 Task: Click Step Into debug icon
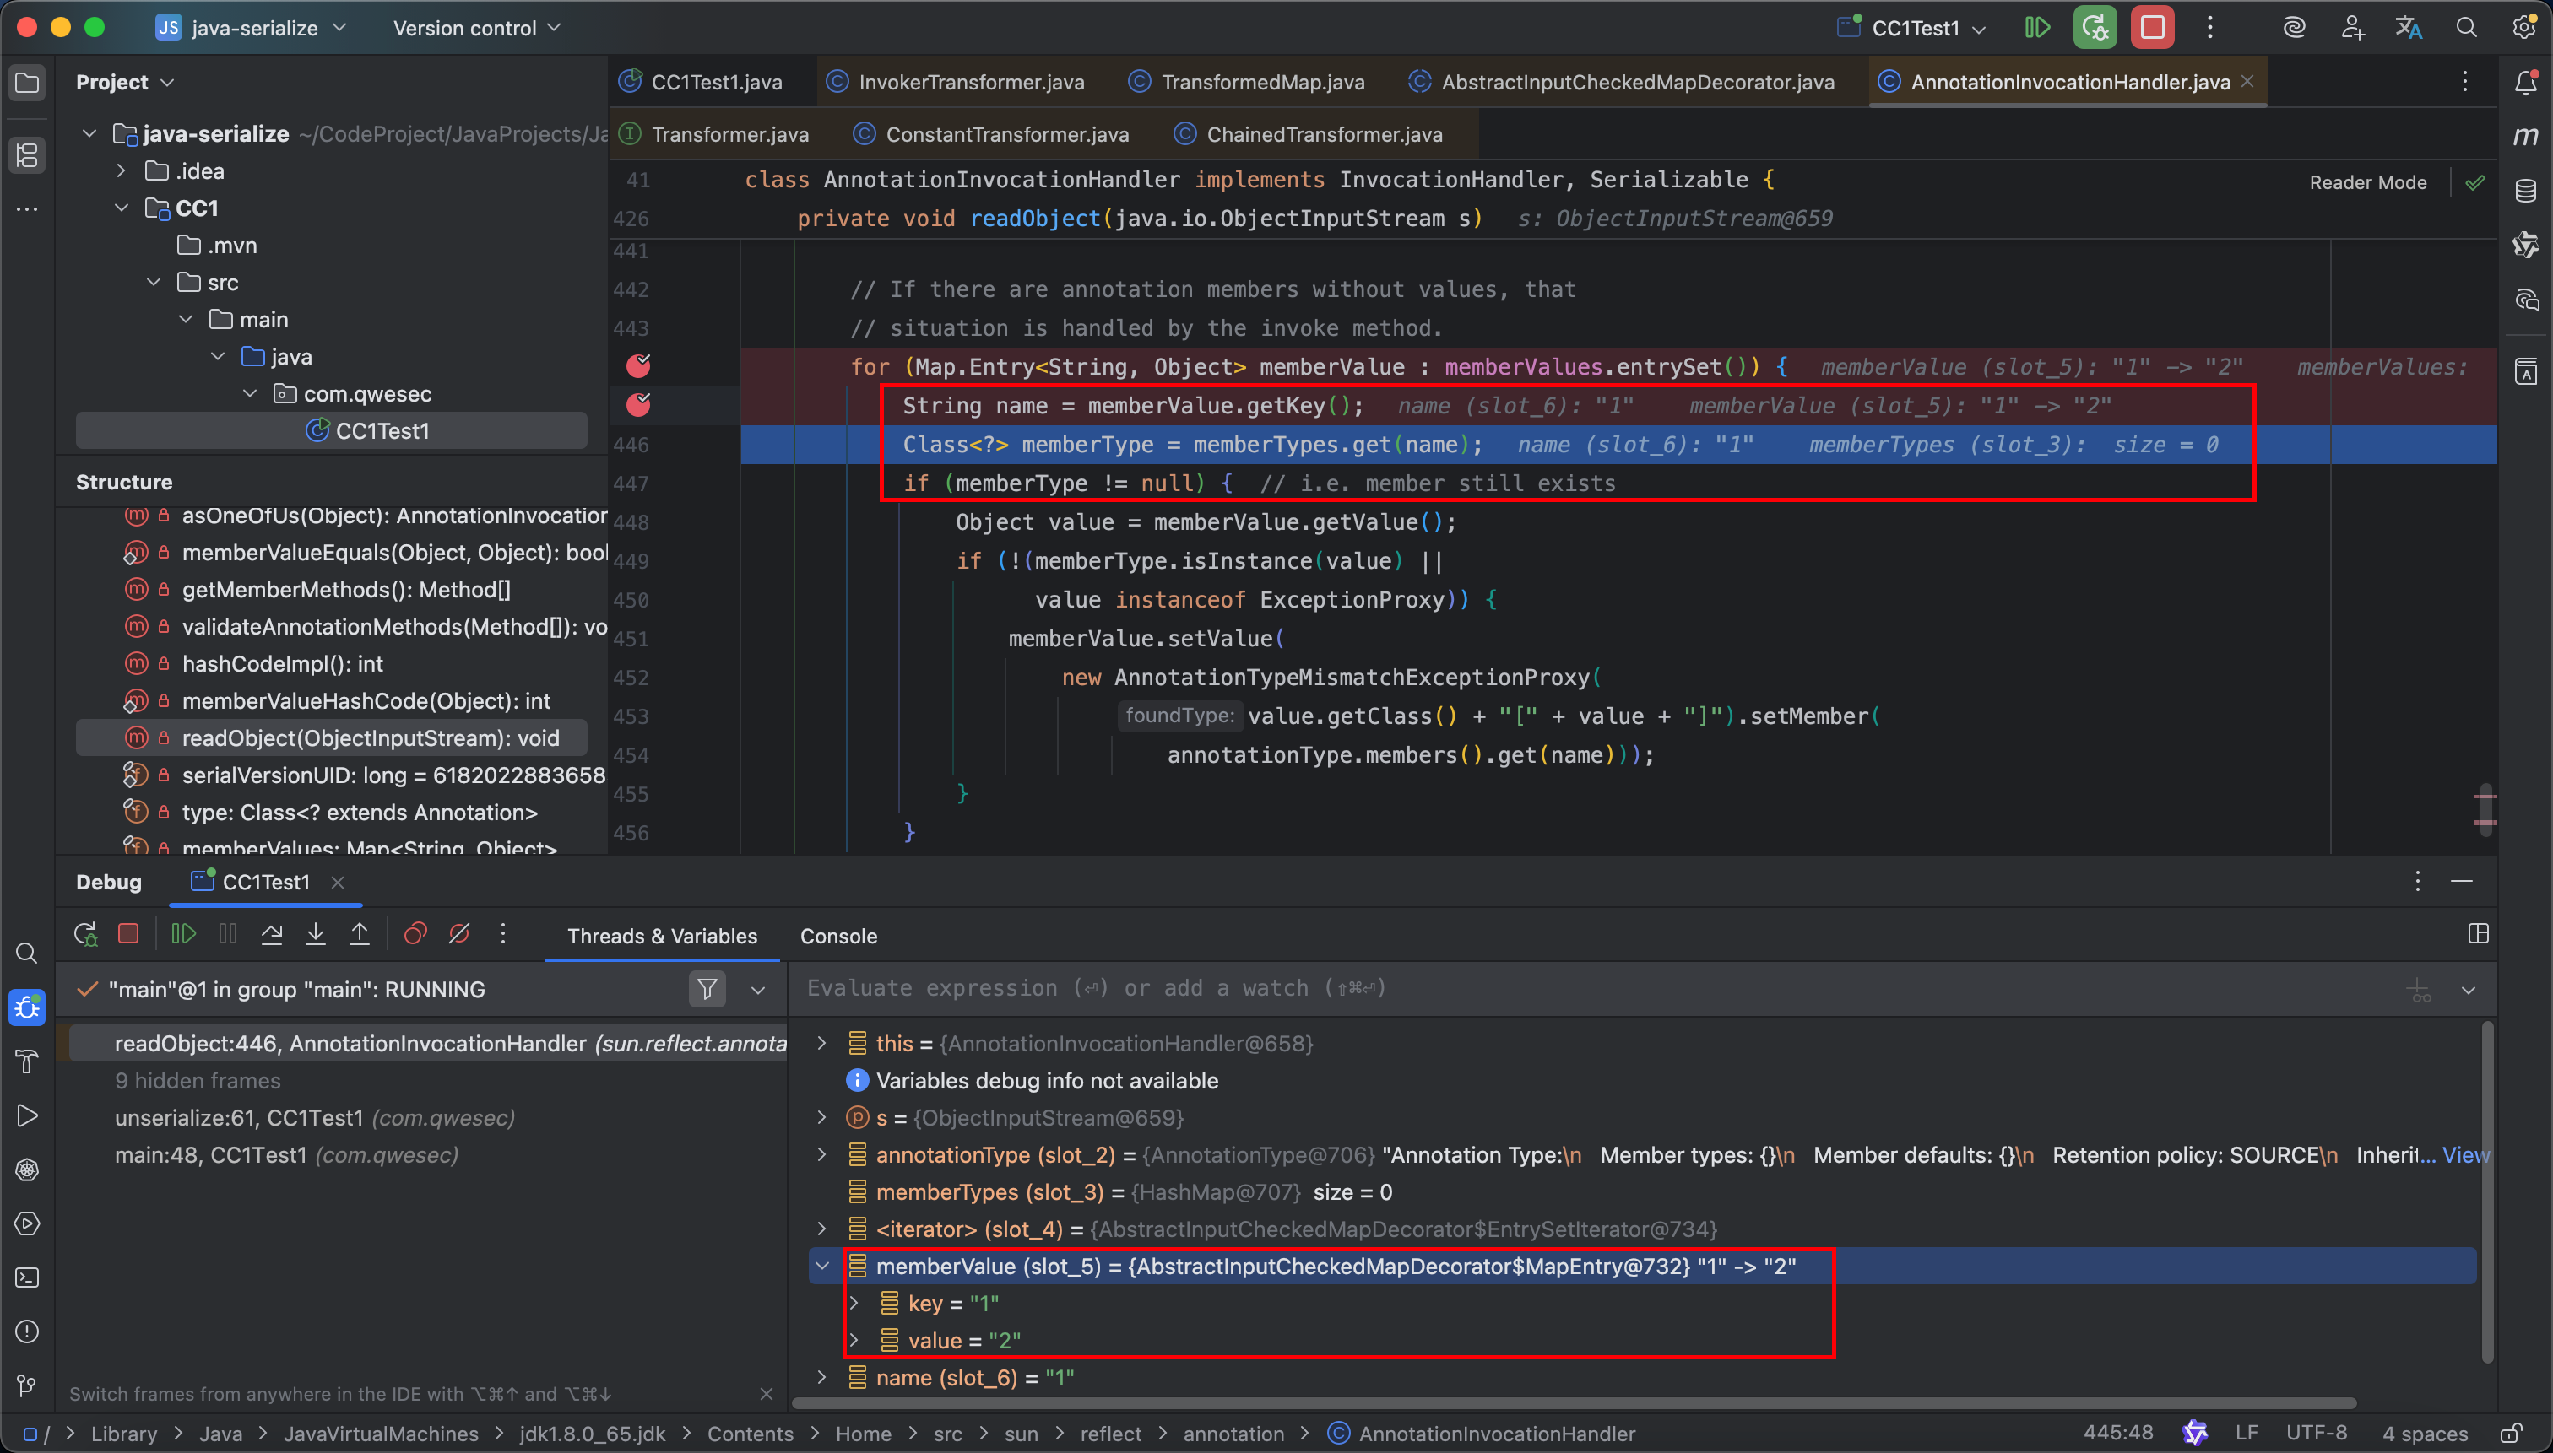(x=316, y=934)
